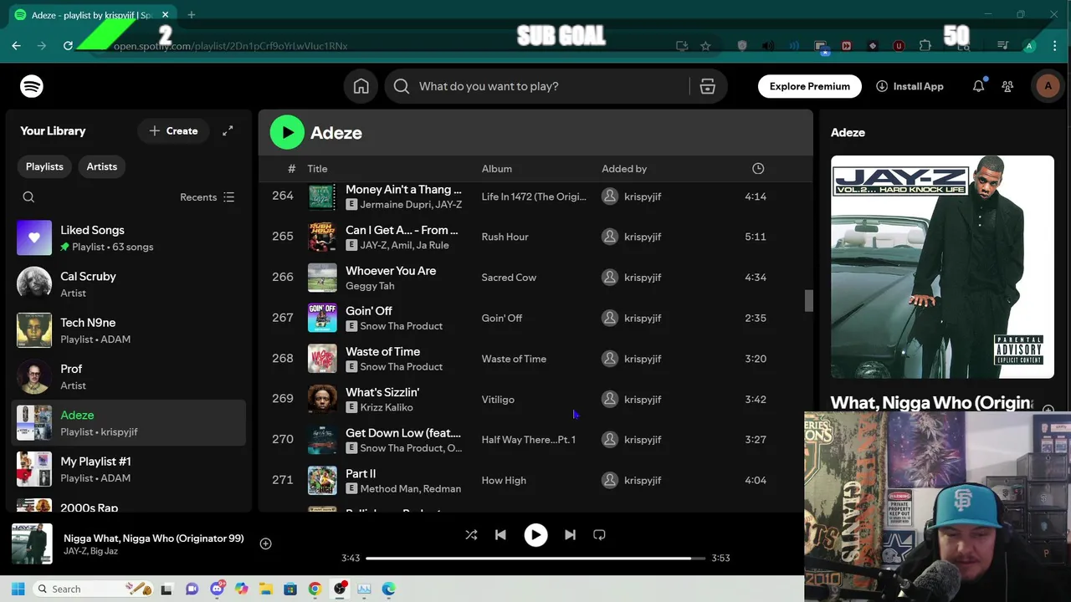Open the Recents sort dropdown
Screen dimensions: 1071x602
(x=207, y=197)
